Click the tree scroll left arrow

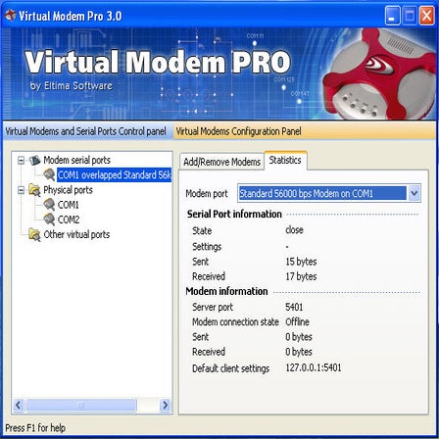tap(19, 406)
